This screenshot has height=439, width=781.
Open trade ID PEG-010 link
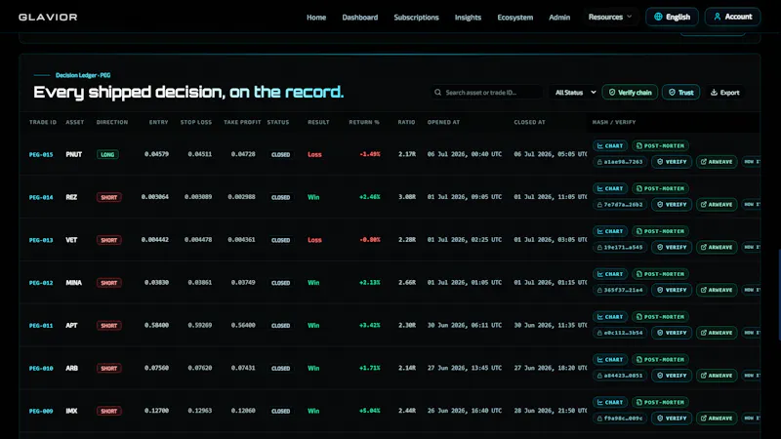[x=41, y=369]
